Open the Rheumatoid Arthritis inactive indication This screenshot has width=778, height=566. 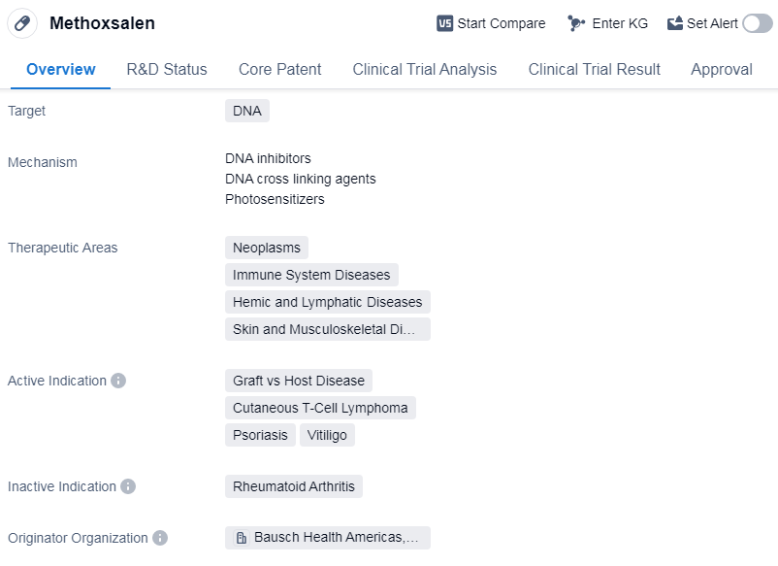pos(294,486)
